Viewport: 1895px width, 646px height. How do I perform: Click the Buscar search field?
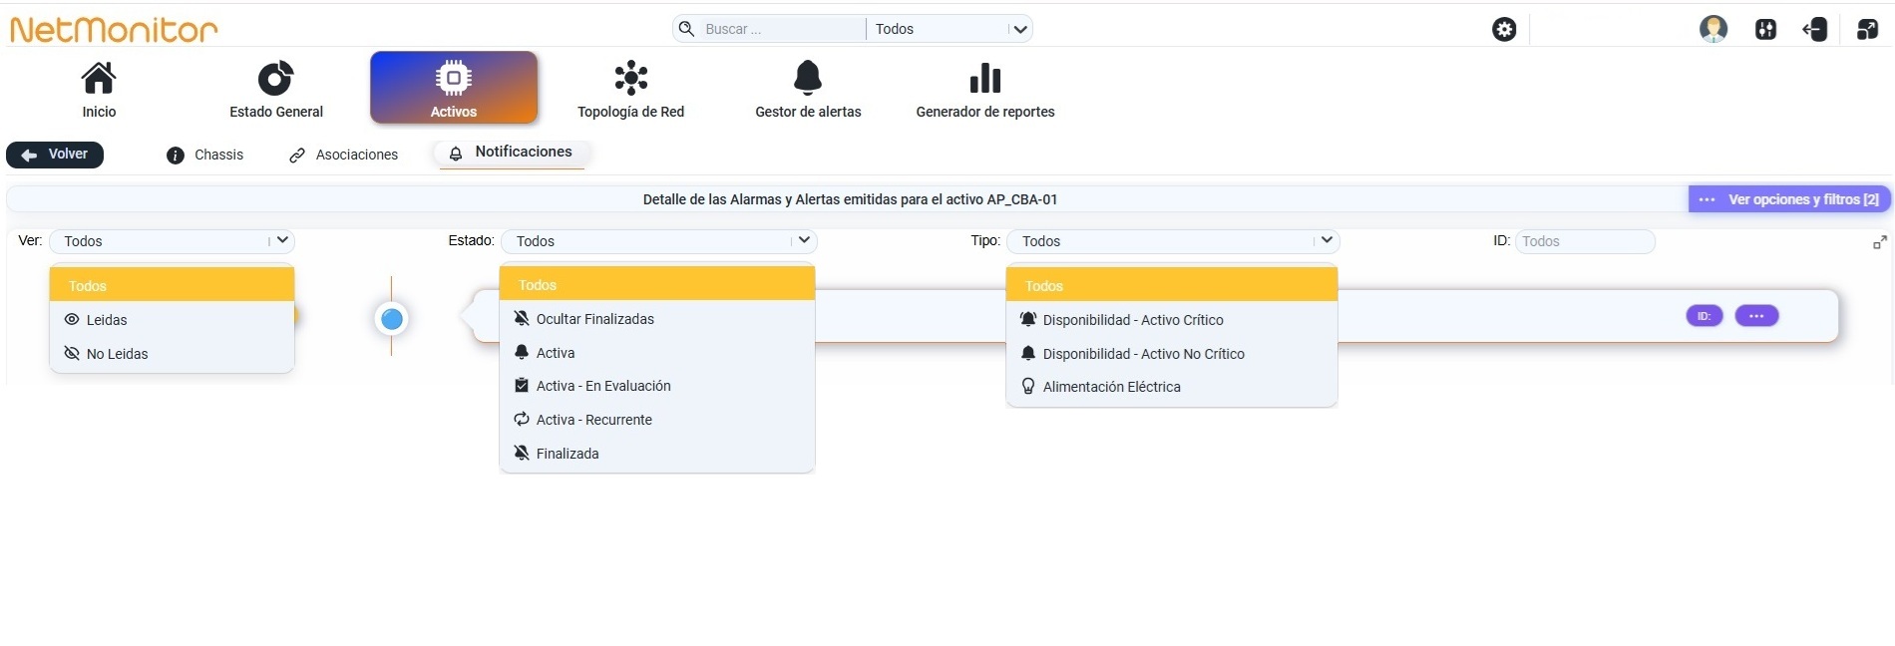tap(783, 29)
